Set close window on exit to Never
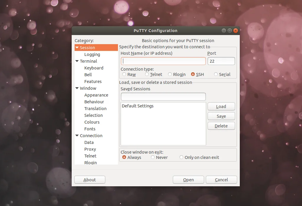 tap(153, 157)
